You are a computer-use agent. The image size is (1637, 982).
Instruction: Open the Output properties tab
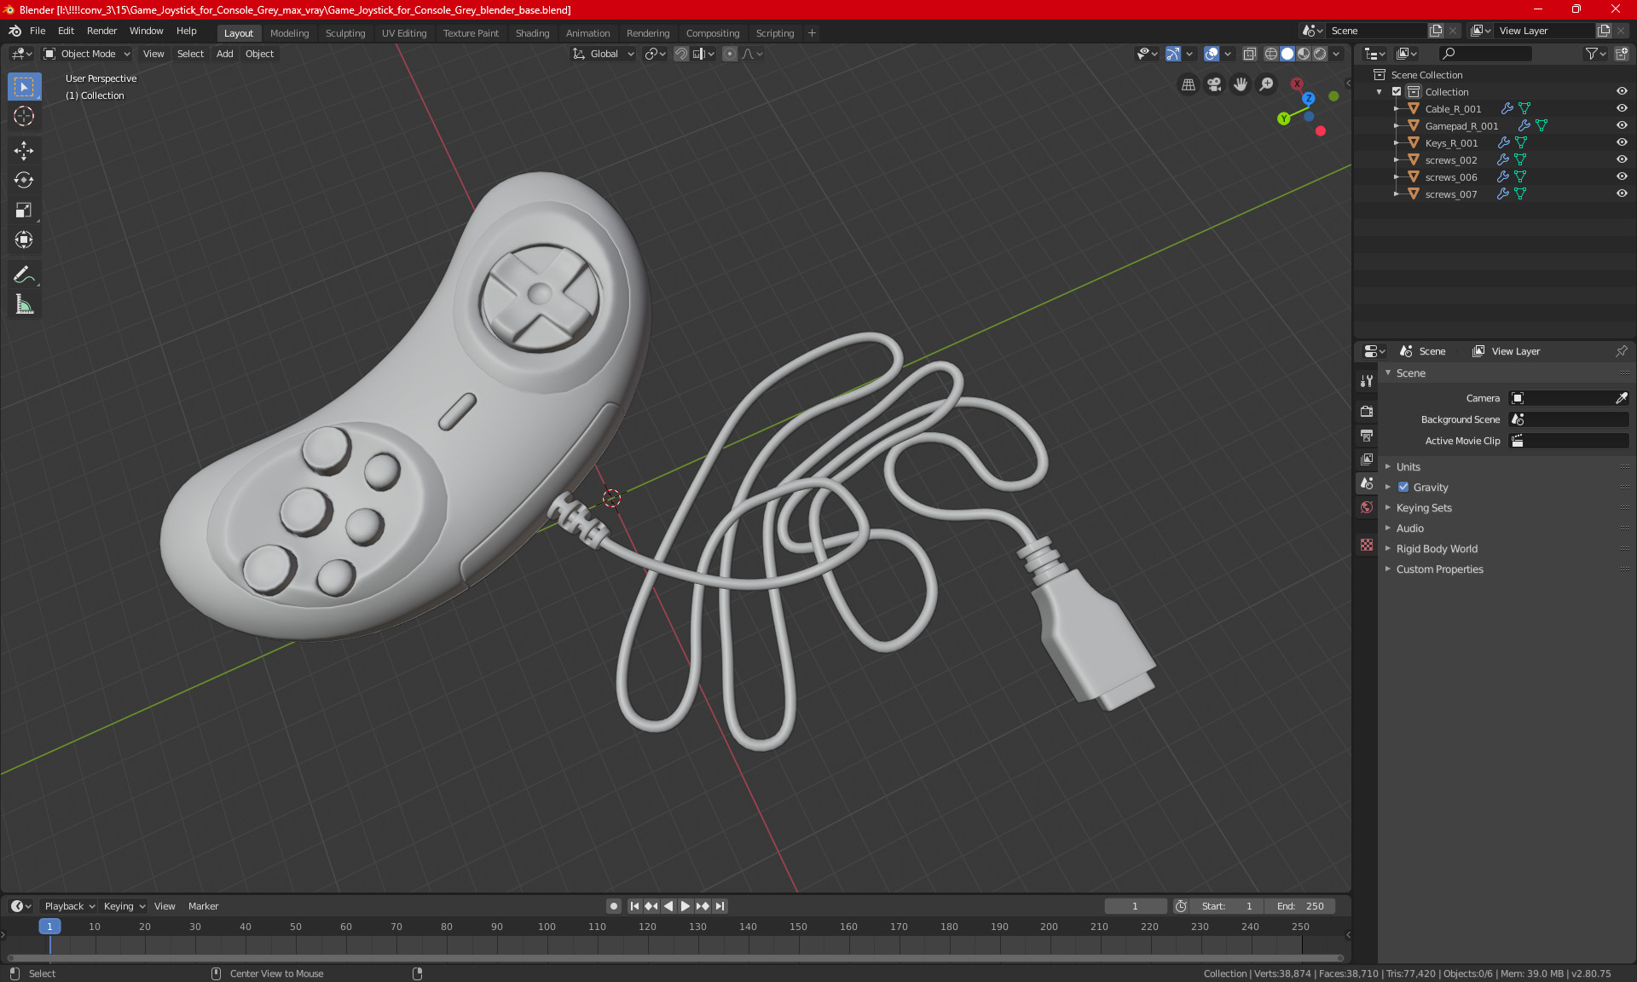[x=1367, y=436]
